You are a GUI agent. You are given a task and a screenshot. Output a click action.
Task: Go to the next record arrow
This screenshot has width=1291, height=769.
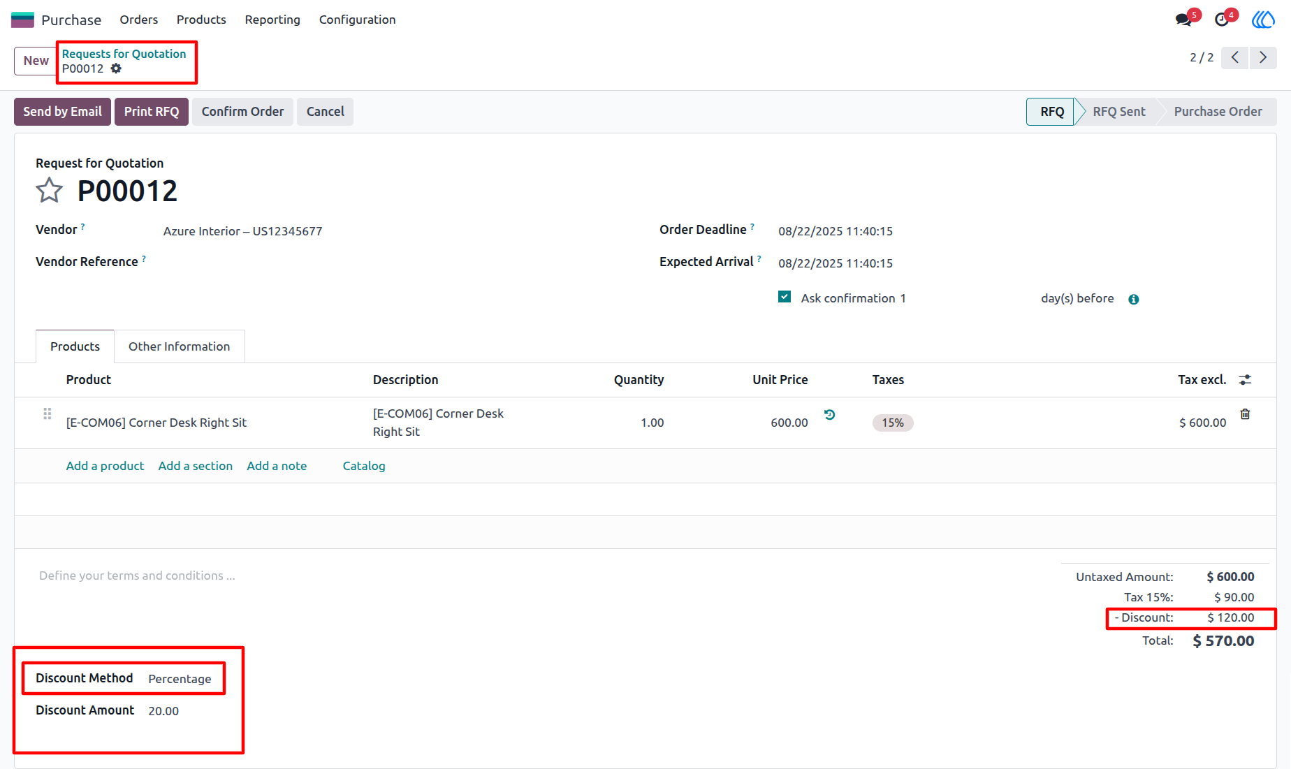pyautogui.click(x=1263, y=57)
